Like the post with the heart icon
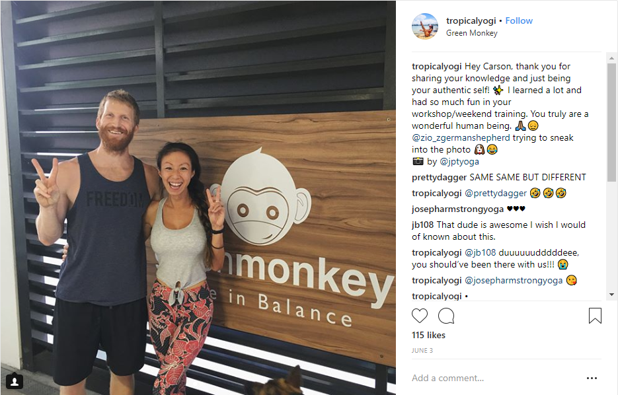This screenshot has width=618, height=395. click(x=419, y=316)
